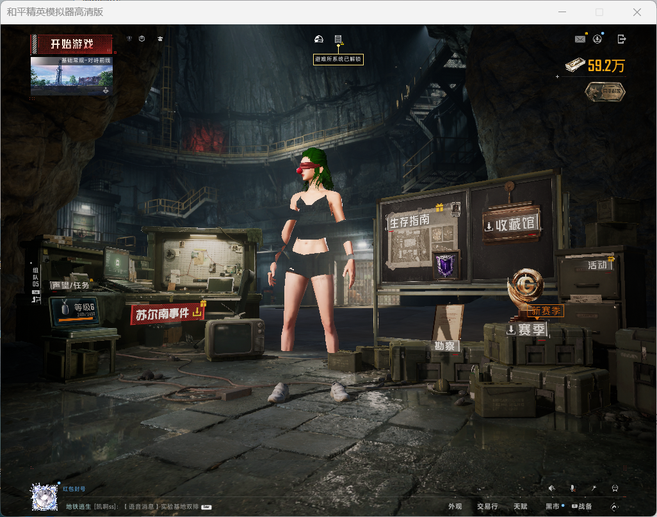Image resolution: width=657 pixels, height=517 pixels.
Task: Close the emulator window
Action: coord(637,12)
